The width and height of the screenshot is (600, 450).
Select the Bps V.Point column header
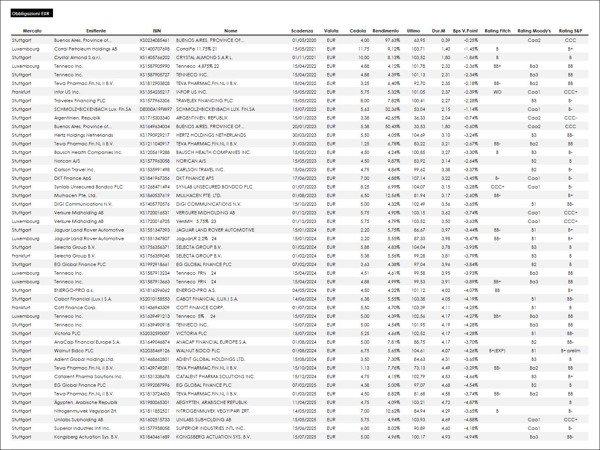click(x=465, y=31)
